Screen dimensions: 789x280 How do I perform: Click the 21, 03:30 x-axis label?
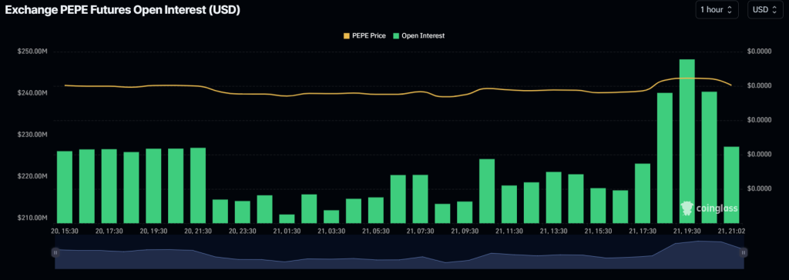point(331,231)
